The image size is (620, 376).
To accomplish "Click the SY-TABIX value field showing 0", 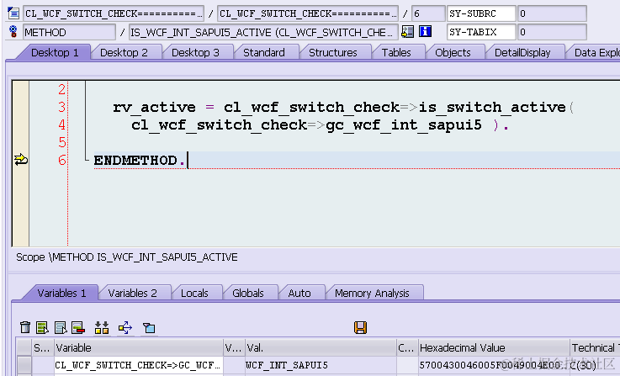I will point(552,32).
